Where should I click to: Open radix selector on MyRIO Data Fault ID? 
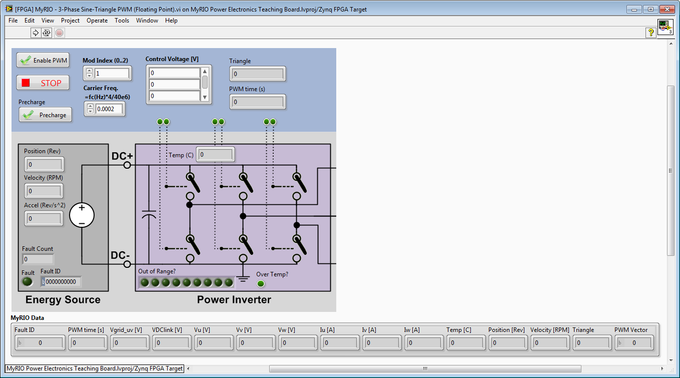pyautogui.click(x=20, y=343)
